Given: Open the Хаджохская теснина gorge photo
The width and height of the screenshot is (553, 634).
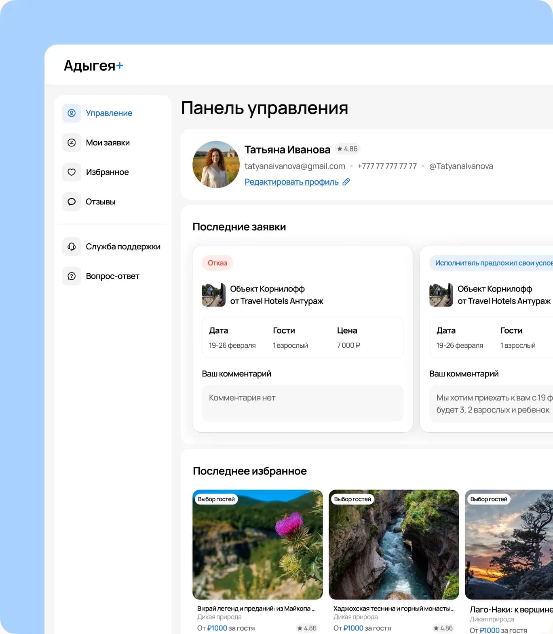Looking at the screenshot, I should [x=394, y=545].
